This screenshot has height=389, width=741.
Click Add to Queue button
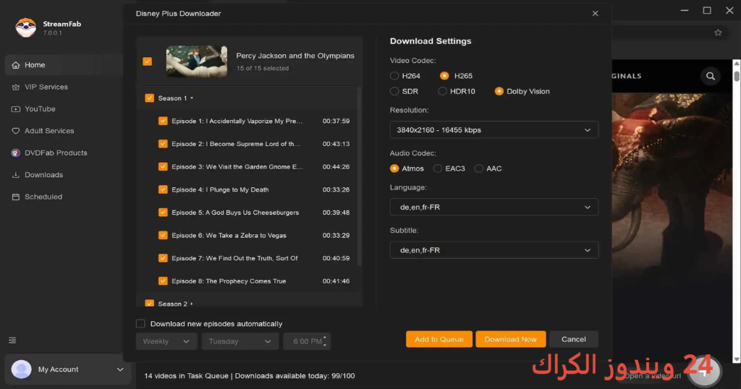click(x=439, y=339)
